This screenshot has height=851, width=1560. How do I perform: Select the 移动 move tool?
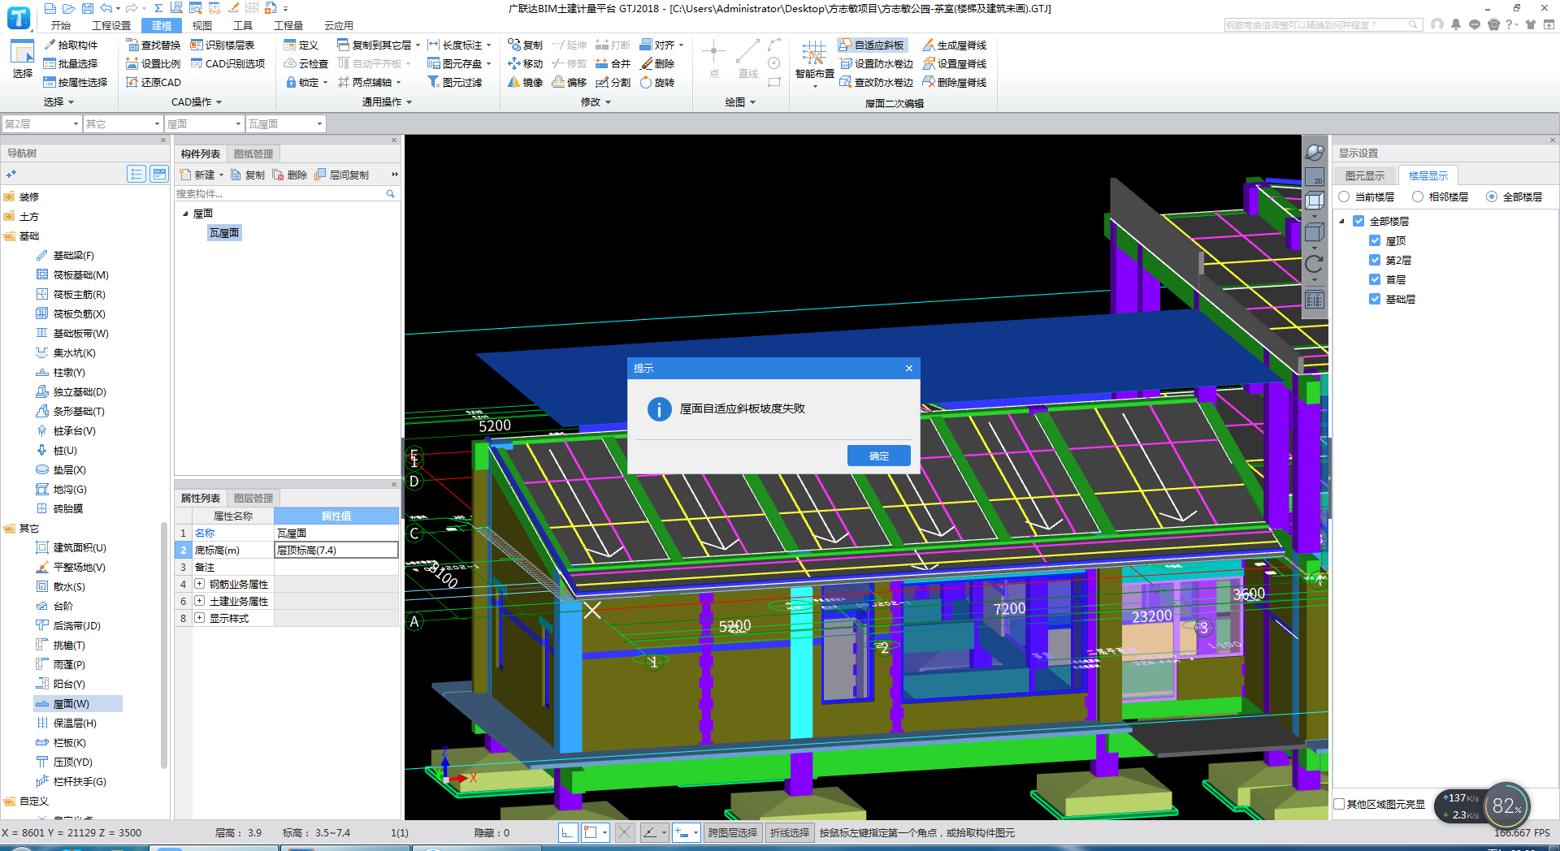click(x=525, y=63)
